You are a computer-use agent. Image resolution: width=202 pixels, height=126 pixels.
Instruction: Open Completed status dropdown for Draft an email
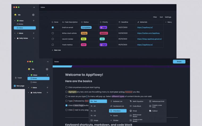tap(86, 27)
